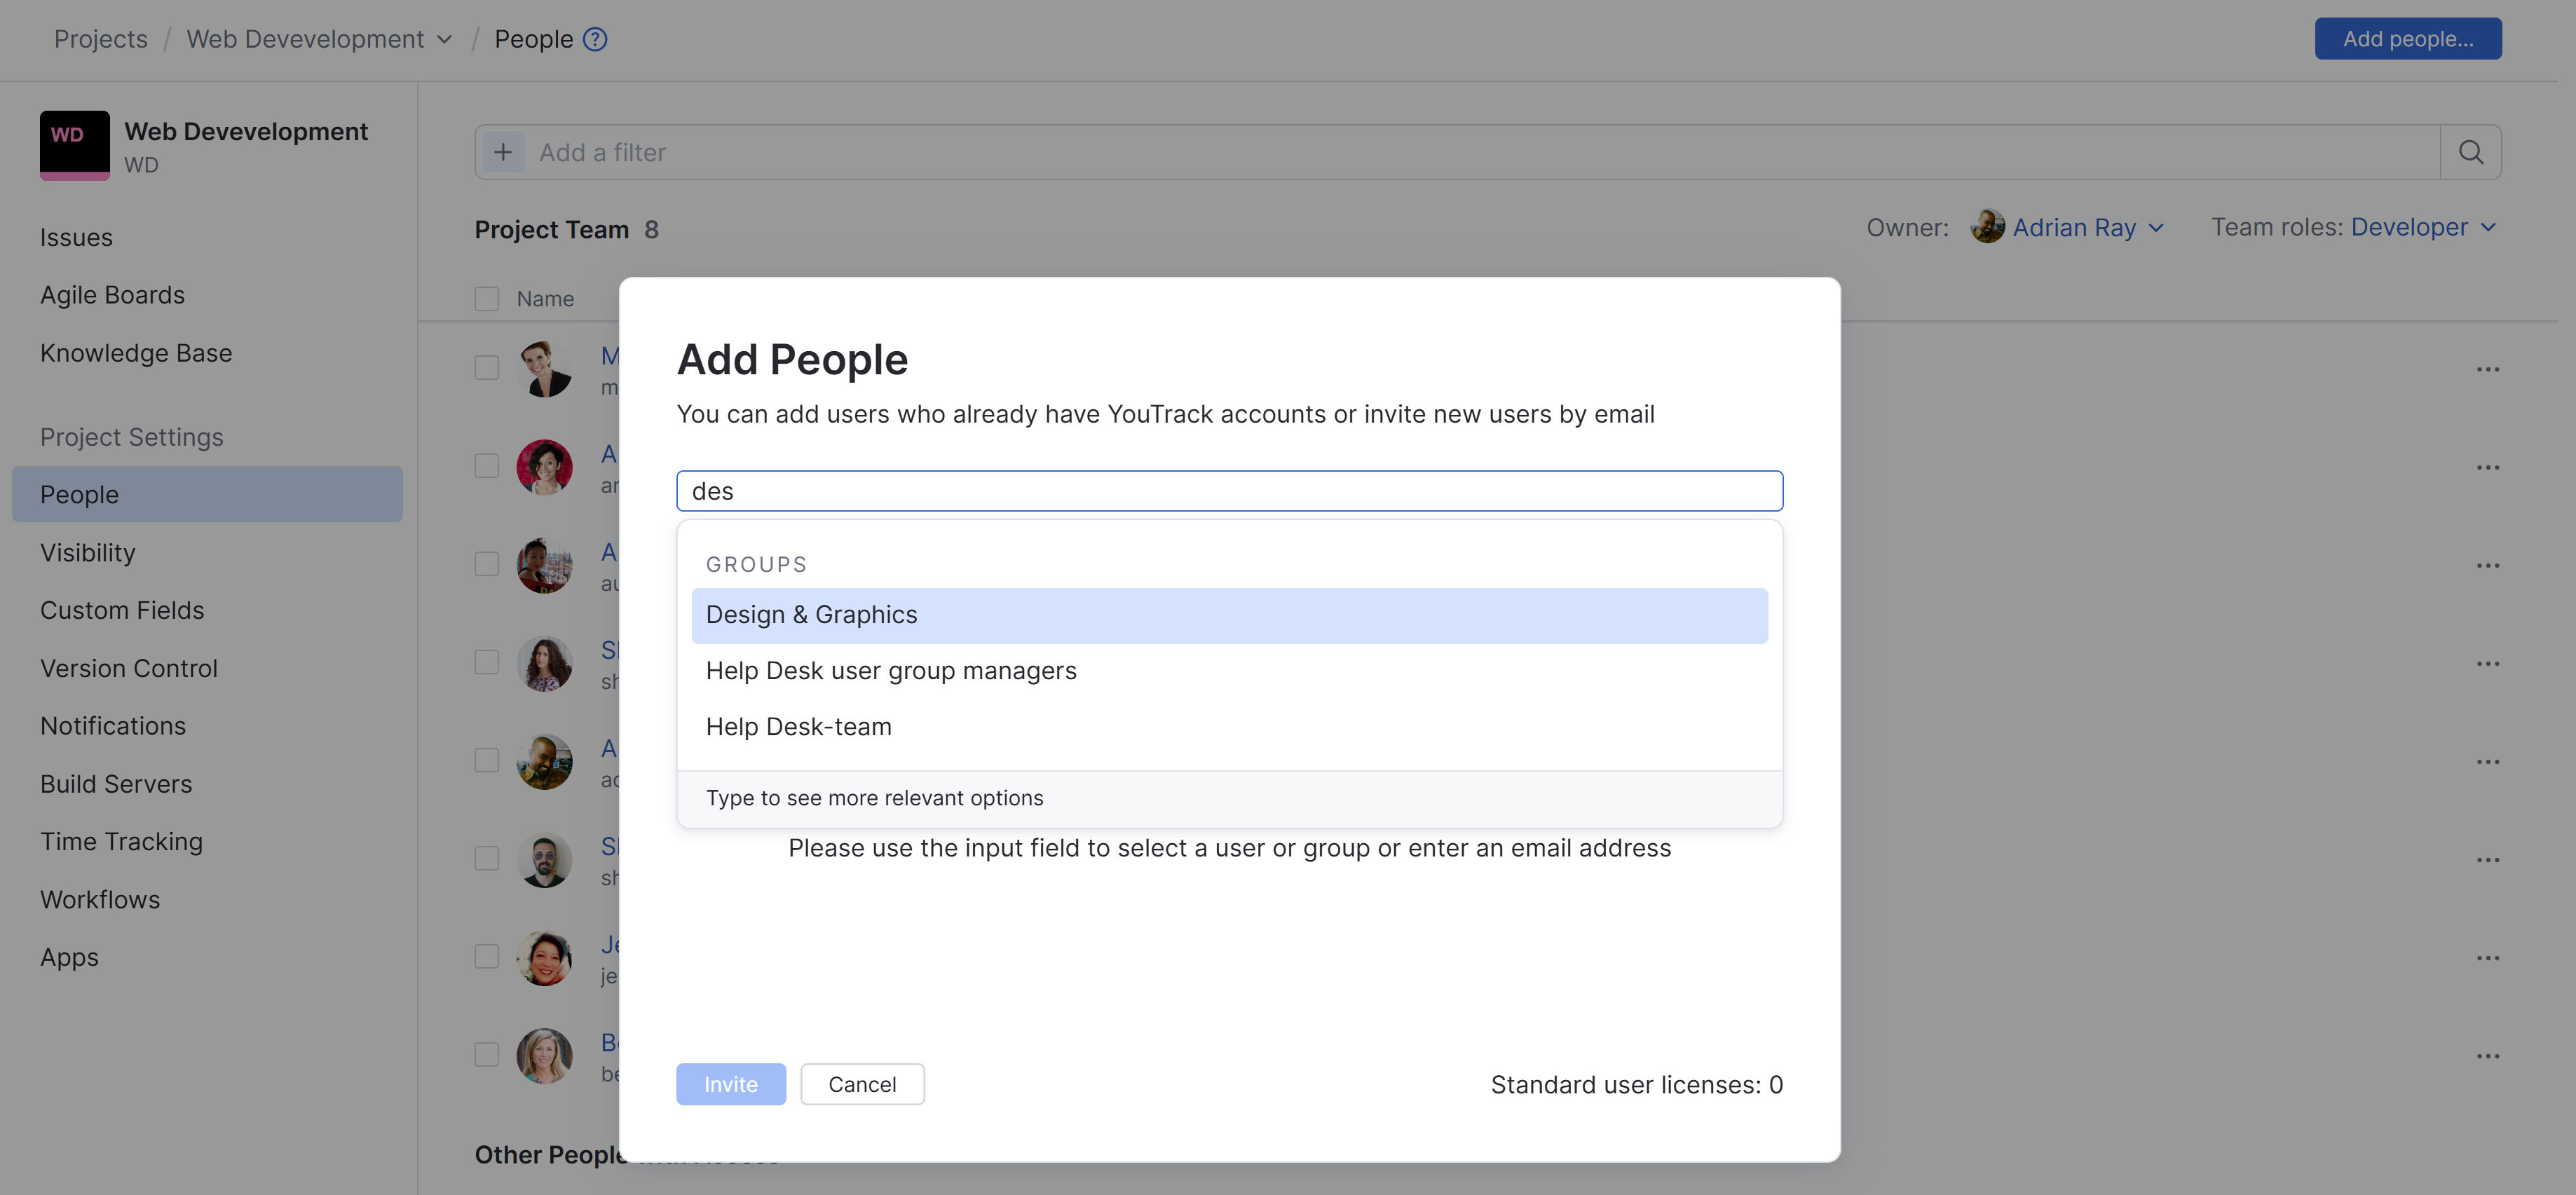Check the checkbox on the second member row
This screenshot has height=1195, width=2576.
point(487,466)
